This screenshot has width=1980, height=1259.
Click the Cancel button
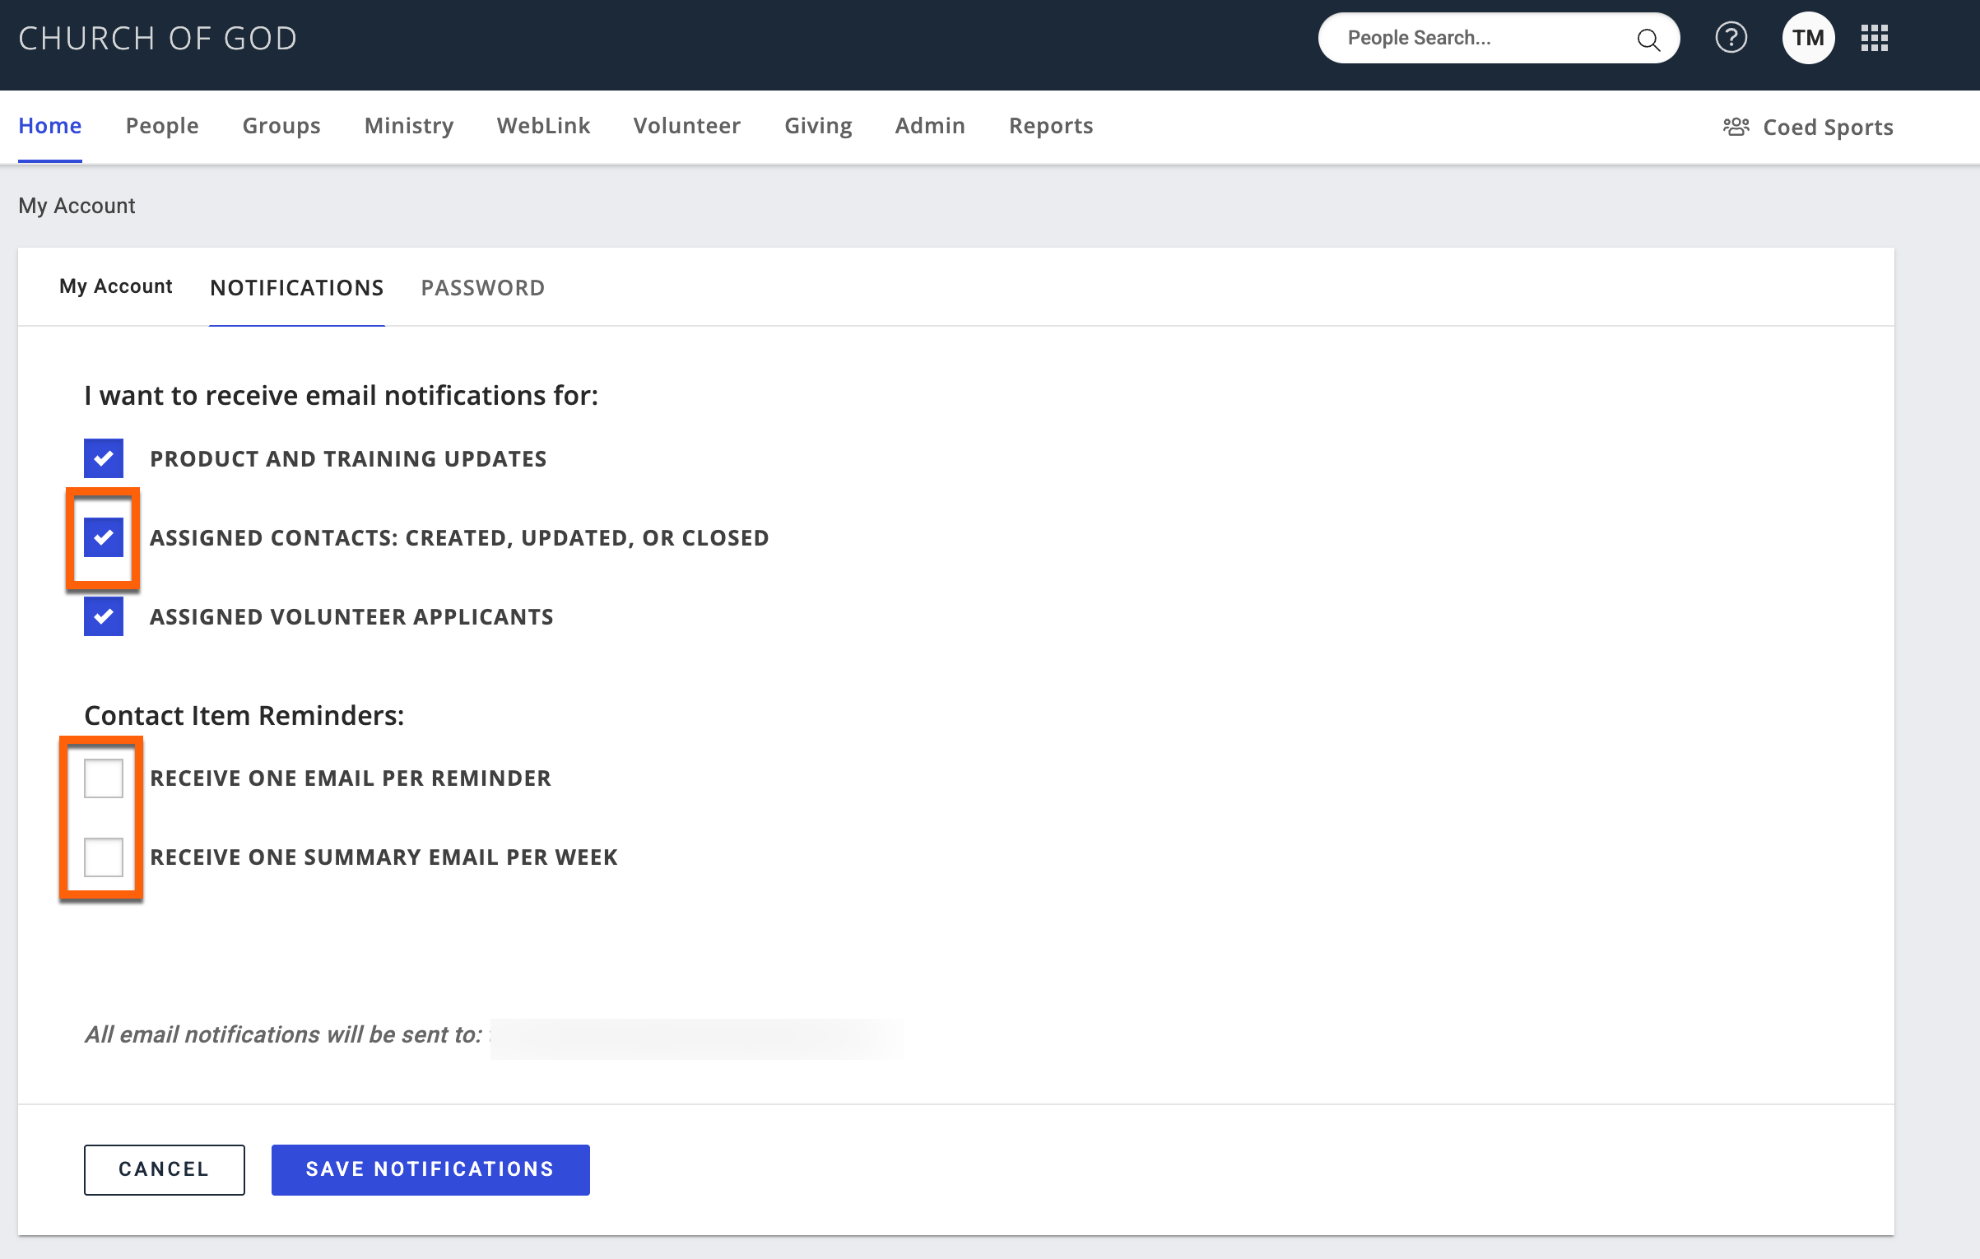point(165,1169)
